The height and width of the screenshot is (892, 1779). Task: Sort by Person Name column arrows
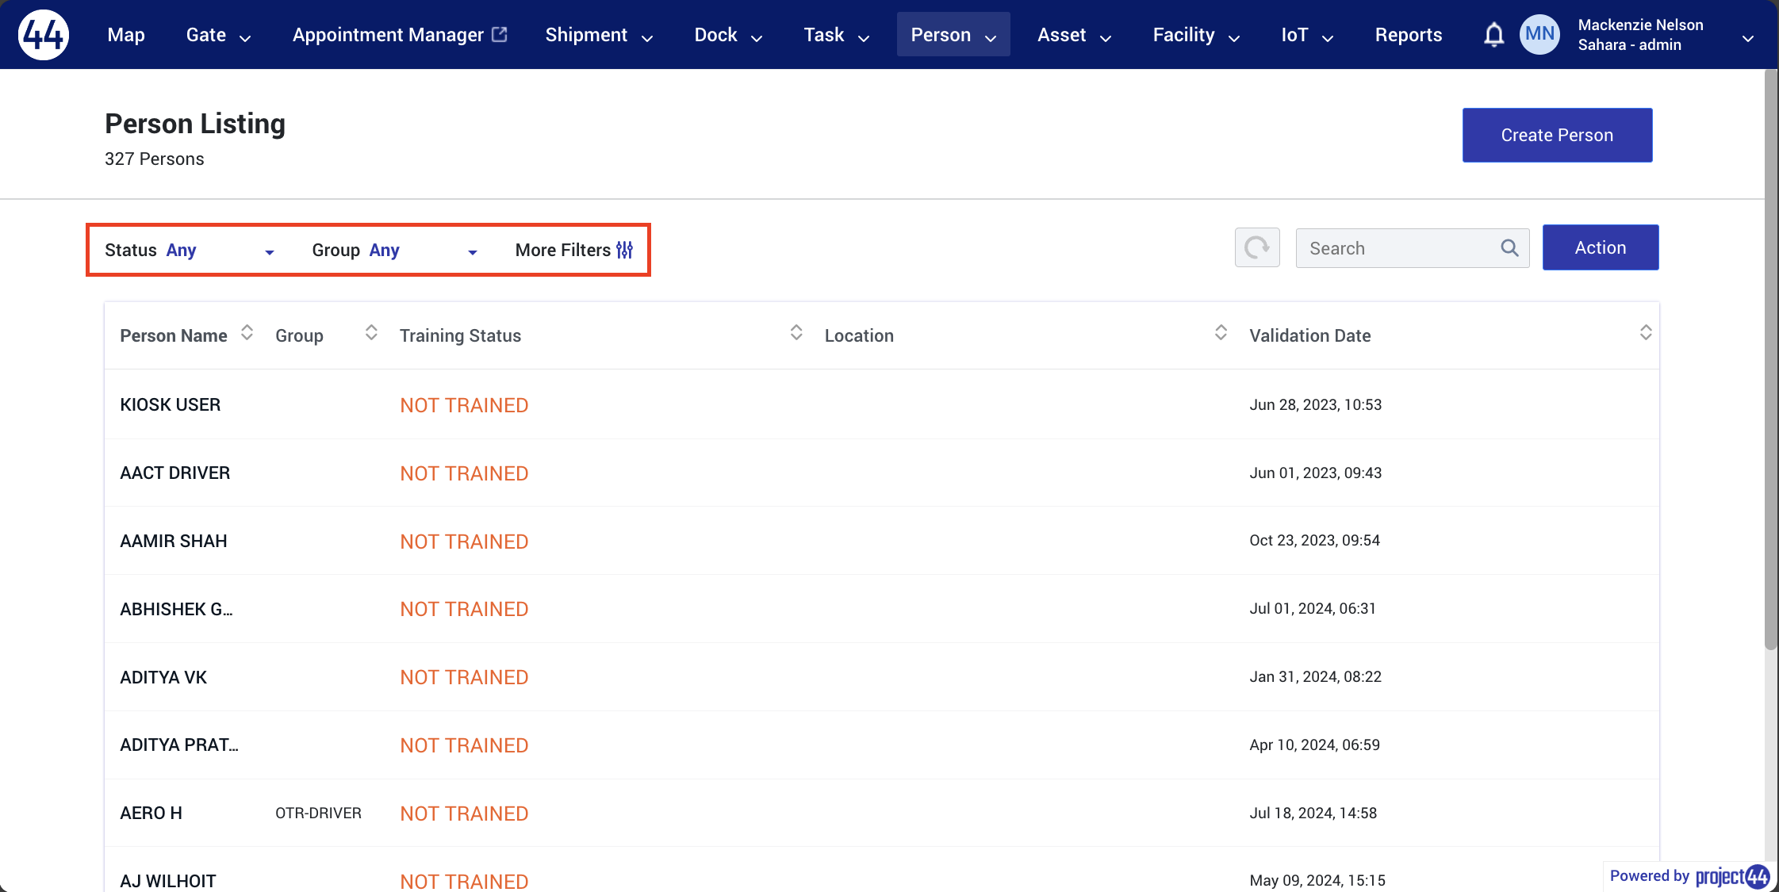(247, 333)
